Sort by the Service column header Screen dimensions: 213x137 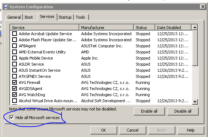click(44, 28)
